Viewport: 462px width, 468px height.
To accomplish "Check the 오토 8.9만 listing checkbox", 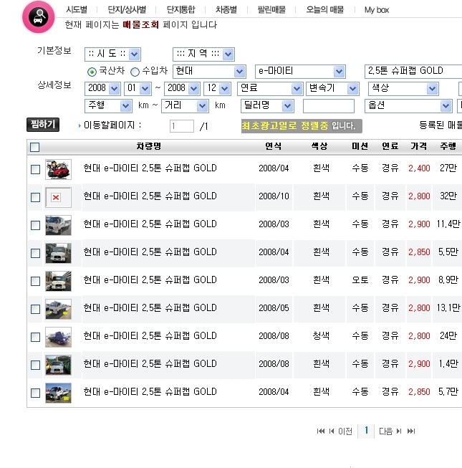I will [36, 281].
